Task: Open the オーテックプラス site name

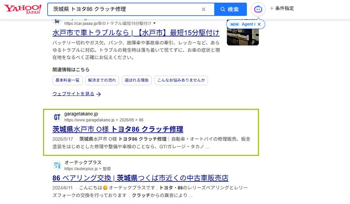Action: click(x=83, y=163)
